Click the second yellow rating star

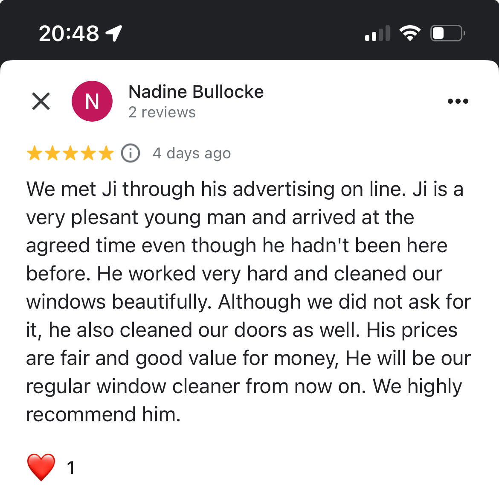pyautogui.click(x=52, y=153)
